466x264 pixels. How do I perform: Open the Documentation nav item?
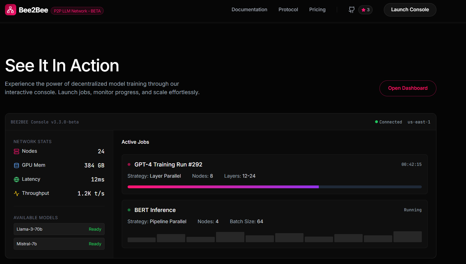click(x=249, y=10)
